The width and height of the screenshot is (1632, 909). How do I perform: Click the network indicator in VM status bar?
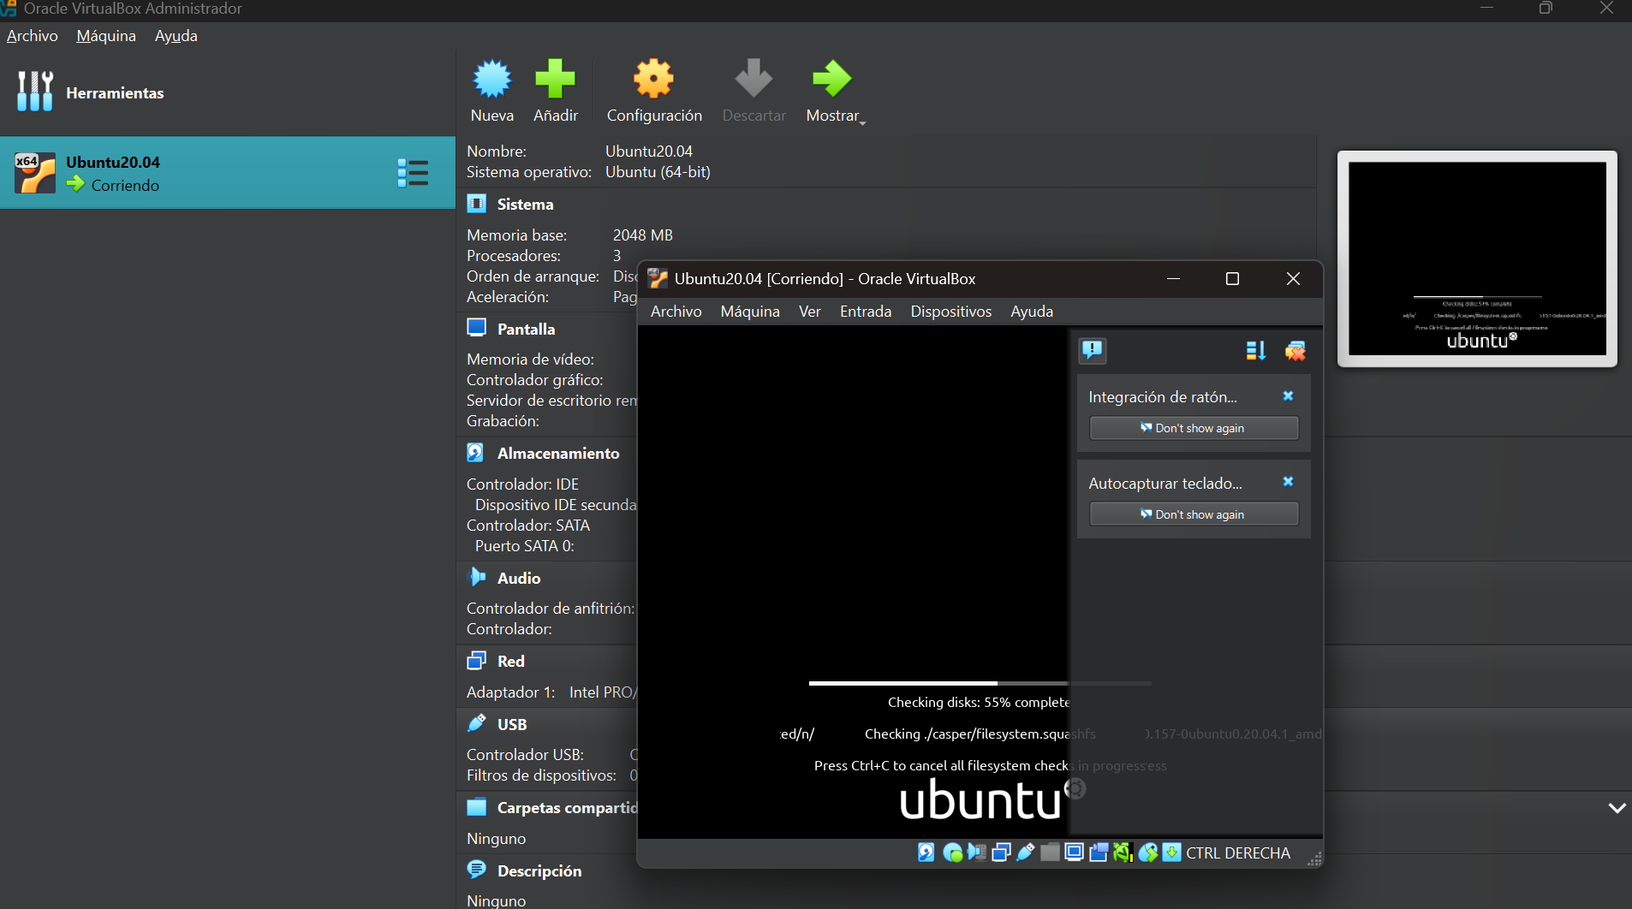[x=1000, y=853]
